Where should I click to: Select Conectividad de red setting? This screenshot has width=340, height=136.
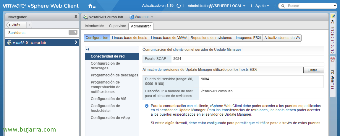click(x=112, y=56)
